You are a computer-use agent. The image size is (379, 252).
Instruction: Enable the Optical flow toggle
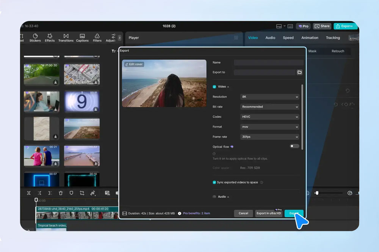point(294,146)
